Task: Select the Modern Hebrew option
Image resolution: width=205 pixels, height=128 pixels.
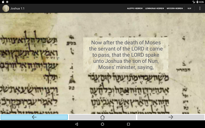Action: [x=175, y=8]
